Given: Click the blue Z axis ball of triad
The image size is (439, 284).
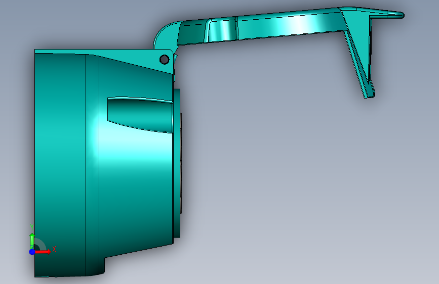Looking at the screenshot, I should (x=32, y=252).
